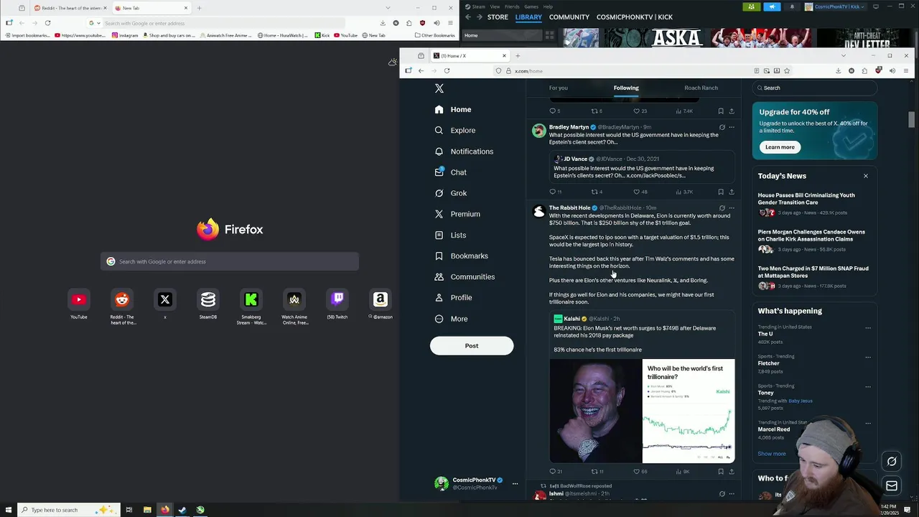Go to Home in X sidebar

[x=453, y=110]
